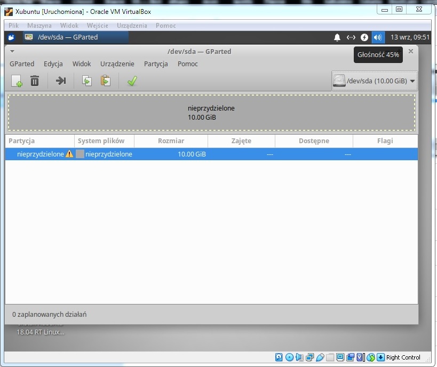Click the VirtualBox network adapters status icon
This screenshot has width=437, height=367.
click(x=309, y=357)
